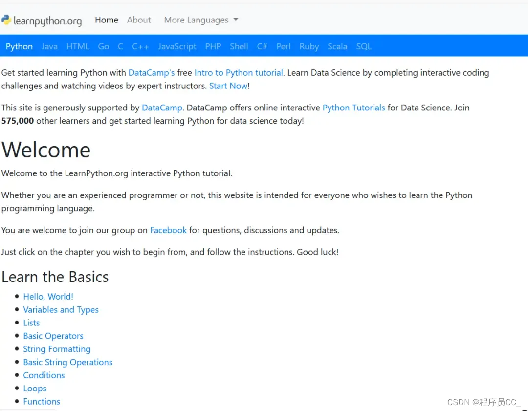Open the About page link
This screenshot has height=411, width=528.
pyautogui.click(x=139, y=20)
